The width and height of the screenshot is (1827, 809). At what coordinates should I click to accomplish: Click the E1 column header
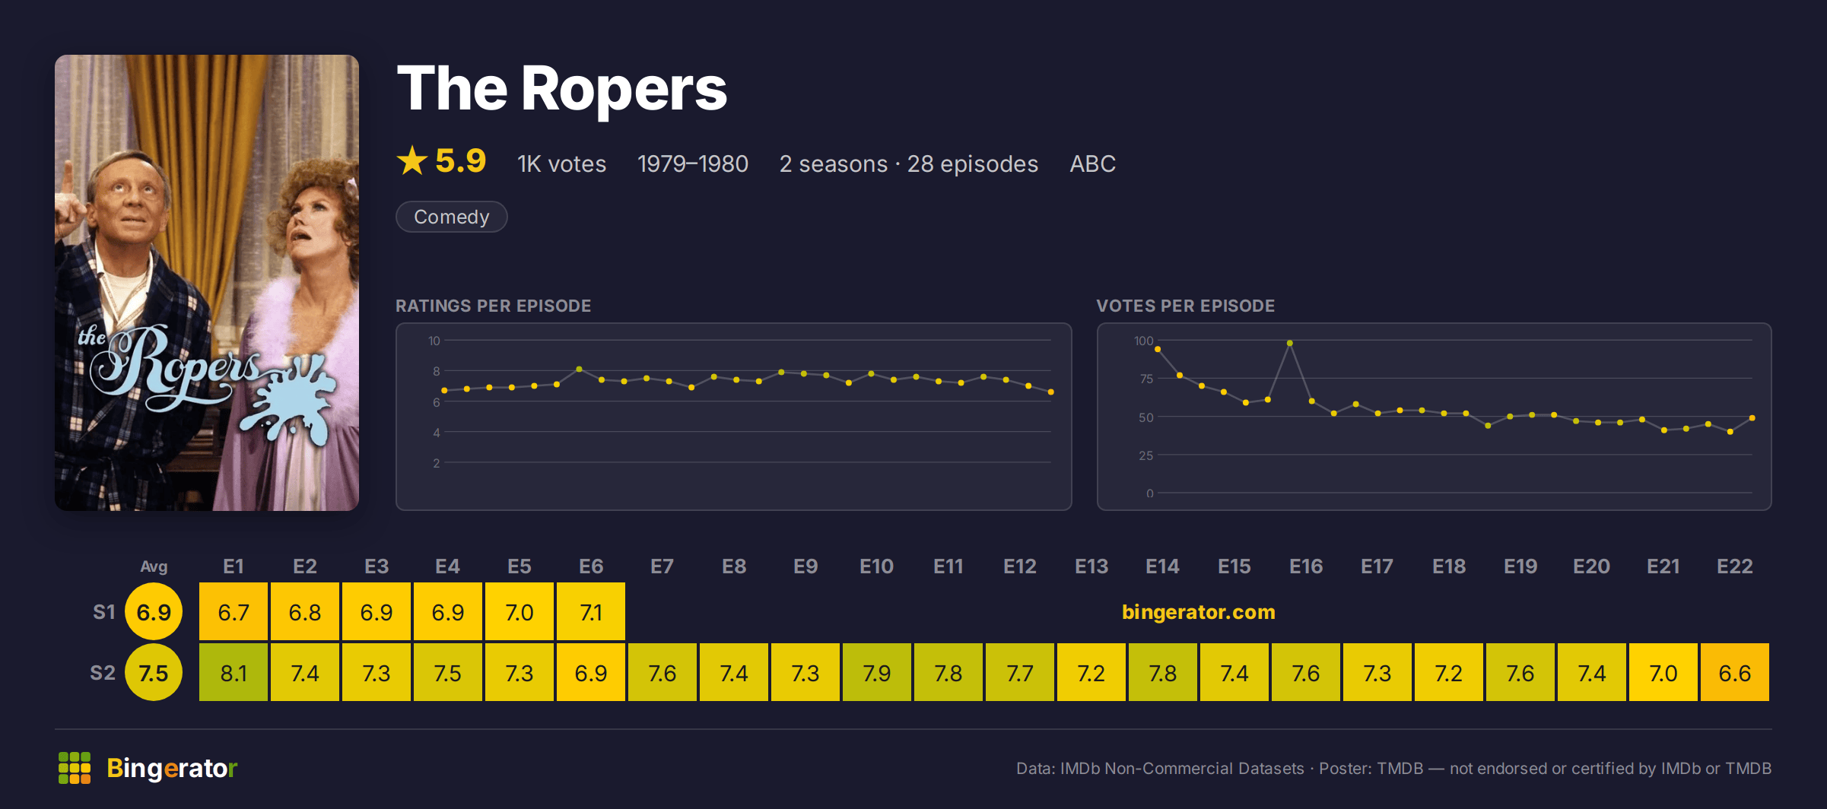(234, 566)
